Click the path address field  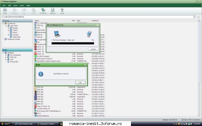pyautogui.click(x=97, y=17)
